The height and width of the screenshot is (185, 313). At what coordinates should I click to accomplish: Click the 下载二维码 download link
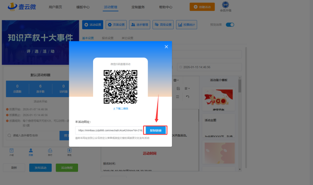click(121, 108)
